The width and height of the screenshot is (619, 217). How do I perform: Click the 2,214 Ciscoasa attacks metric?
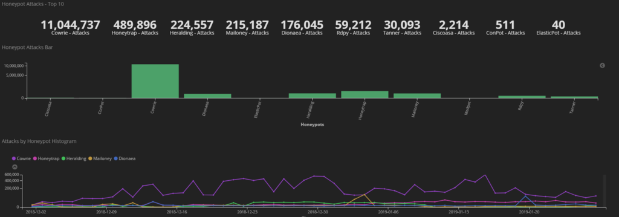453,28
